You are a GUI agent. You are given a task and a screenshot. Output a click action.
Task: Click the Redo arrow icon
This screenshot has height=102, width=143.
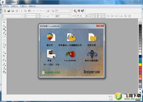41,11
